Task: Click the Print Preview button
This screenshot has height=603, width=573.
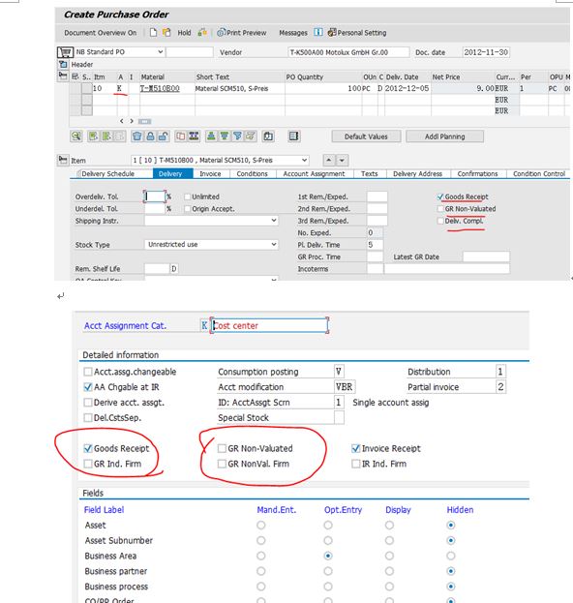Action: pyautogui.click(x=242, y=33)
